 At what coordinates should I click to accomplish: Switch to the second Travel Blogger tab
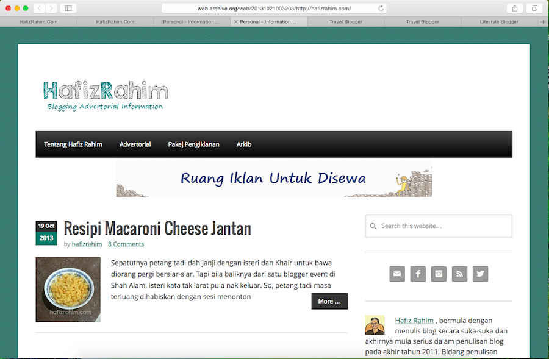click(422, 22)
